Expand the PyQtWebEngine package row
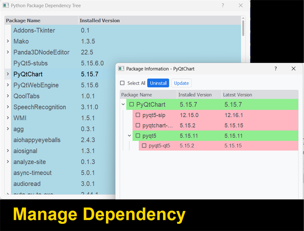The width and height of the screenshot is (304, 231). (8, 85)
